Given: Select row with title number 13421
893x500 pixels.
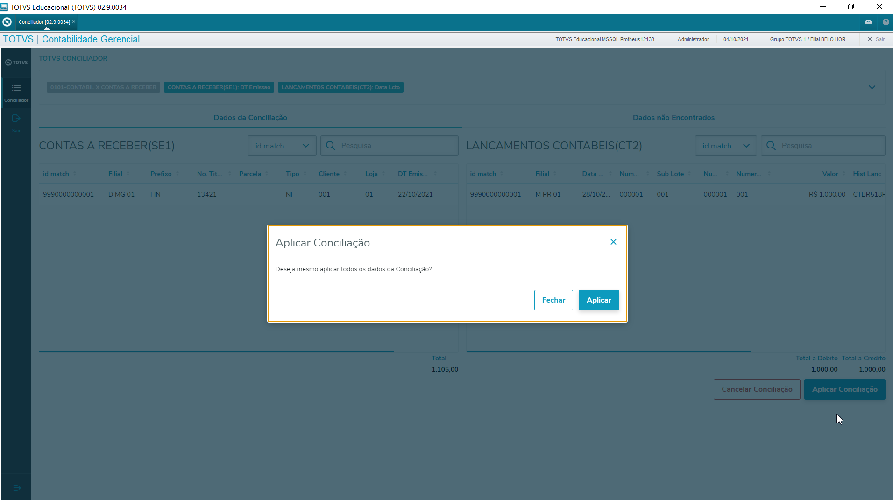Looking at the screenshot, I should point(248,194).
